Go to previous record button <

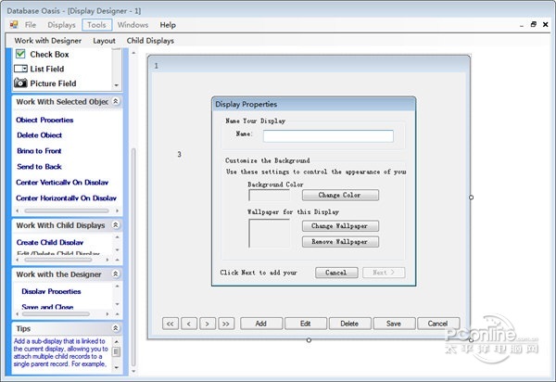point(189,324)
